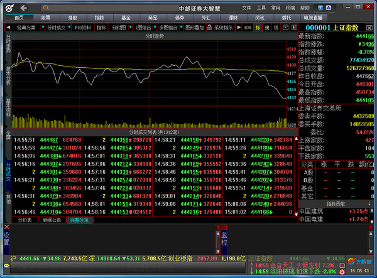377x278 pixels.
Task: Open the 电视直播 tab
Action: point(313,18)
